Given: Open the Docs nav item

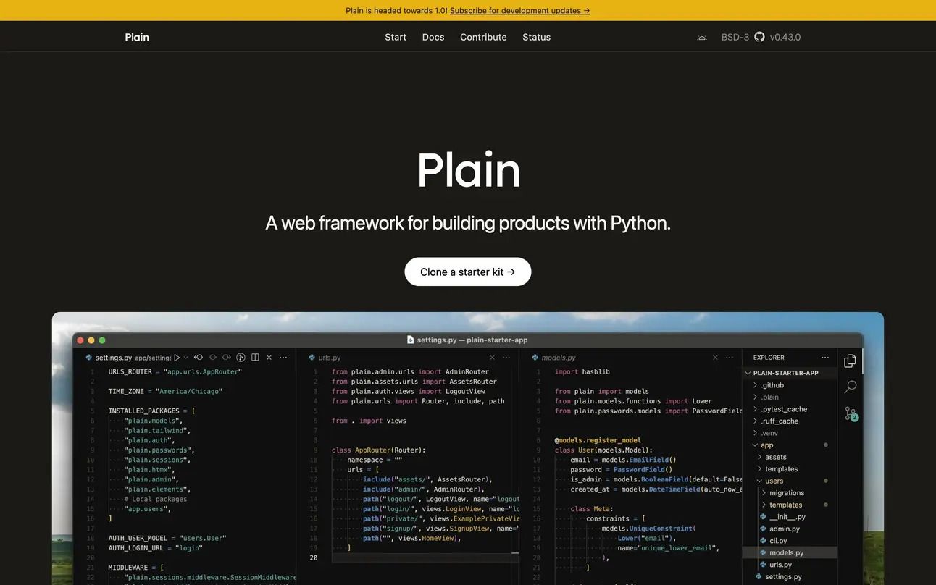Looking at the screenshot, I should pyautogui.click(x=433, y=37).
